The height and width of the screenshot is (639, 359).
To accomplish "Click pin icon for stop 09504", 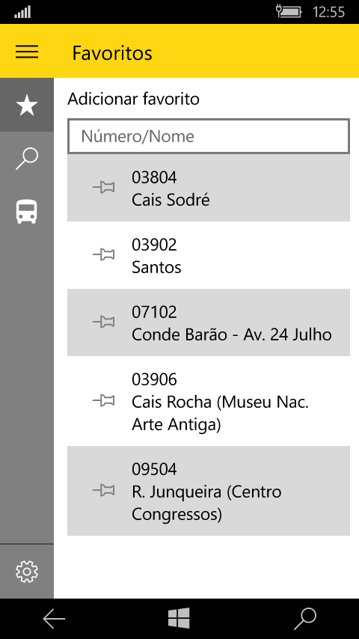I will pyautogui.click(x=103, y=490).
